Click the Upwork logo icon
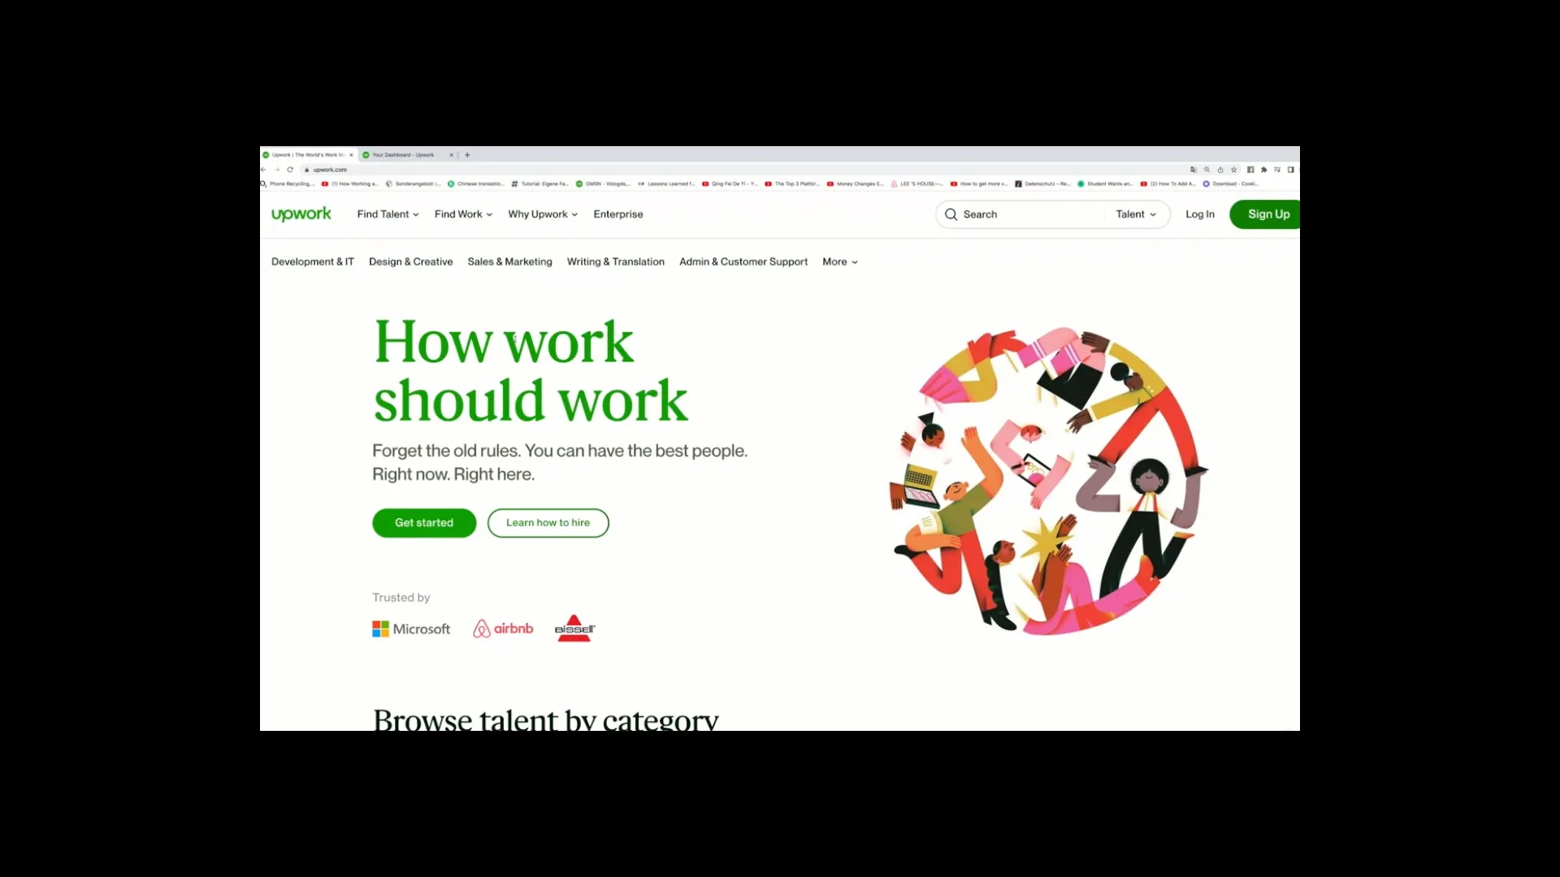 point(300,213)
